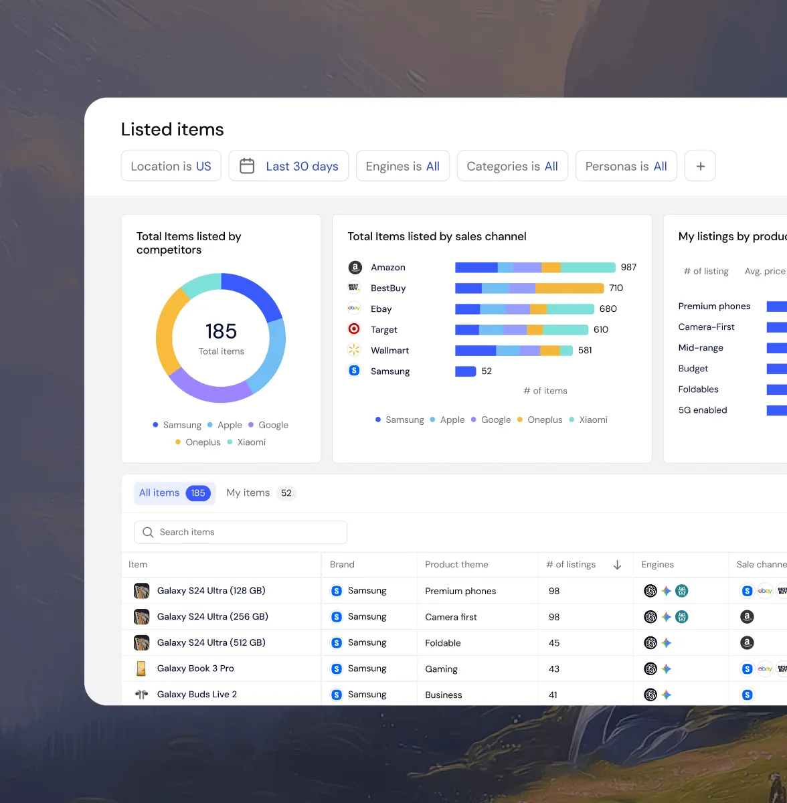The width and height of the screenshot is (787, 803).
Task: Click the Item column header
Action: click(x=138, y=565)
